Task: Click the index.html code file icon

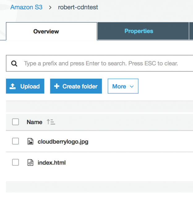Action: pos(30,162)
